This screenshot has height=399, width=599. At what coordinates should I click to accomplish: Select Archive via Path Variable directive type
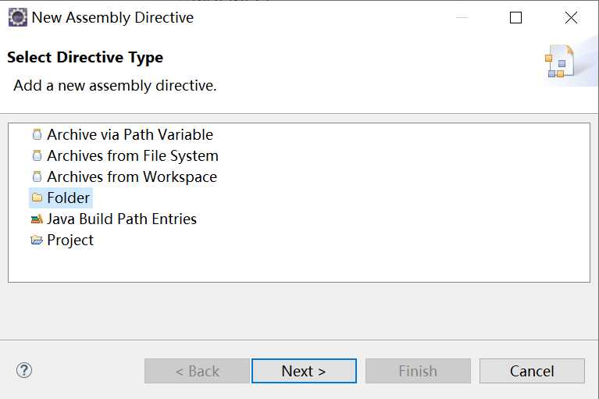(x=130, y=134)
